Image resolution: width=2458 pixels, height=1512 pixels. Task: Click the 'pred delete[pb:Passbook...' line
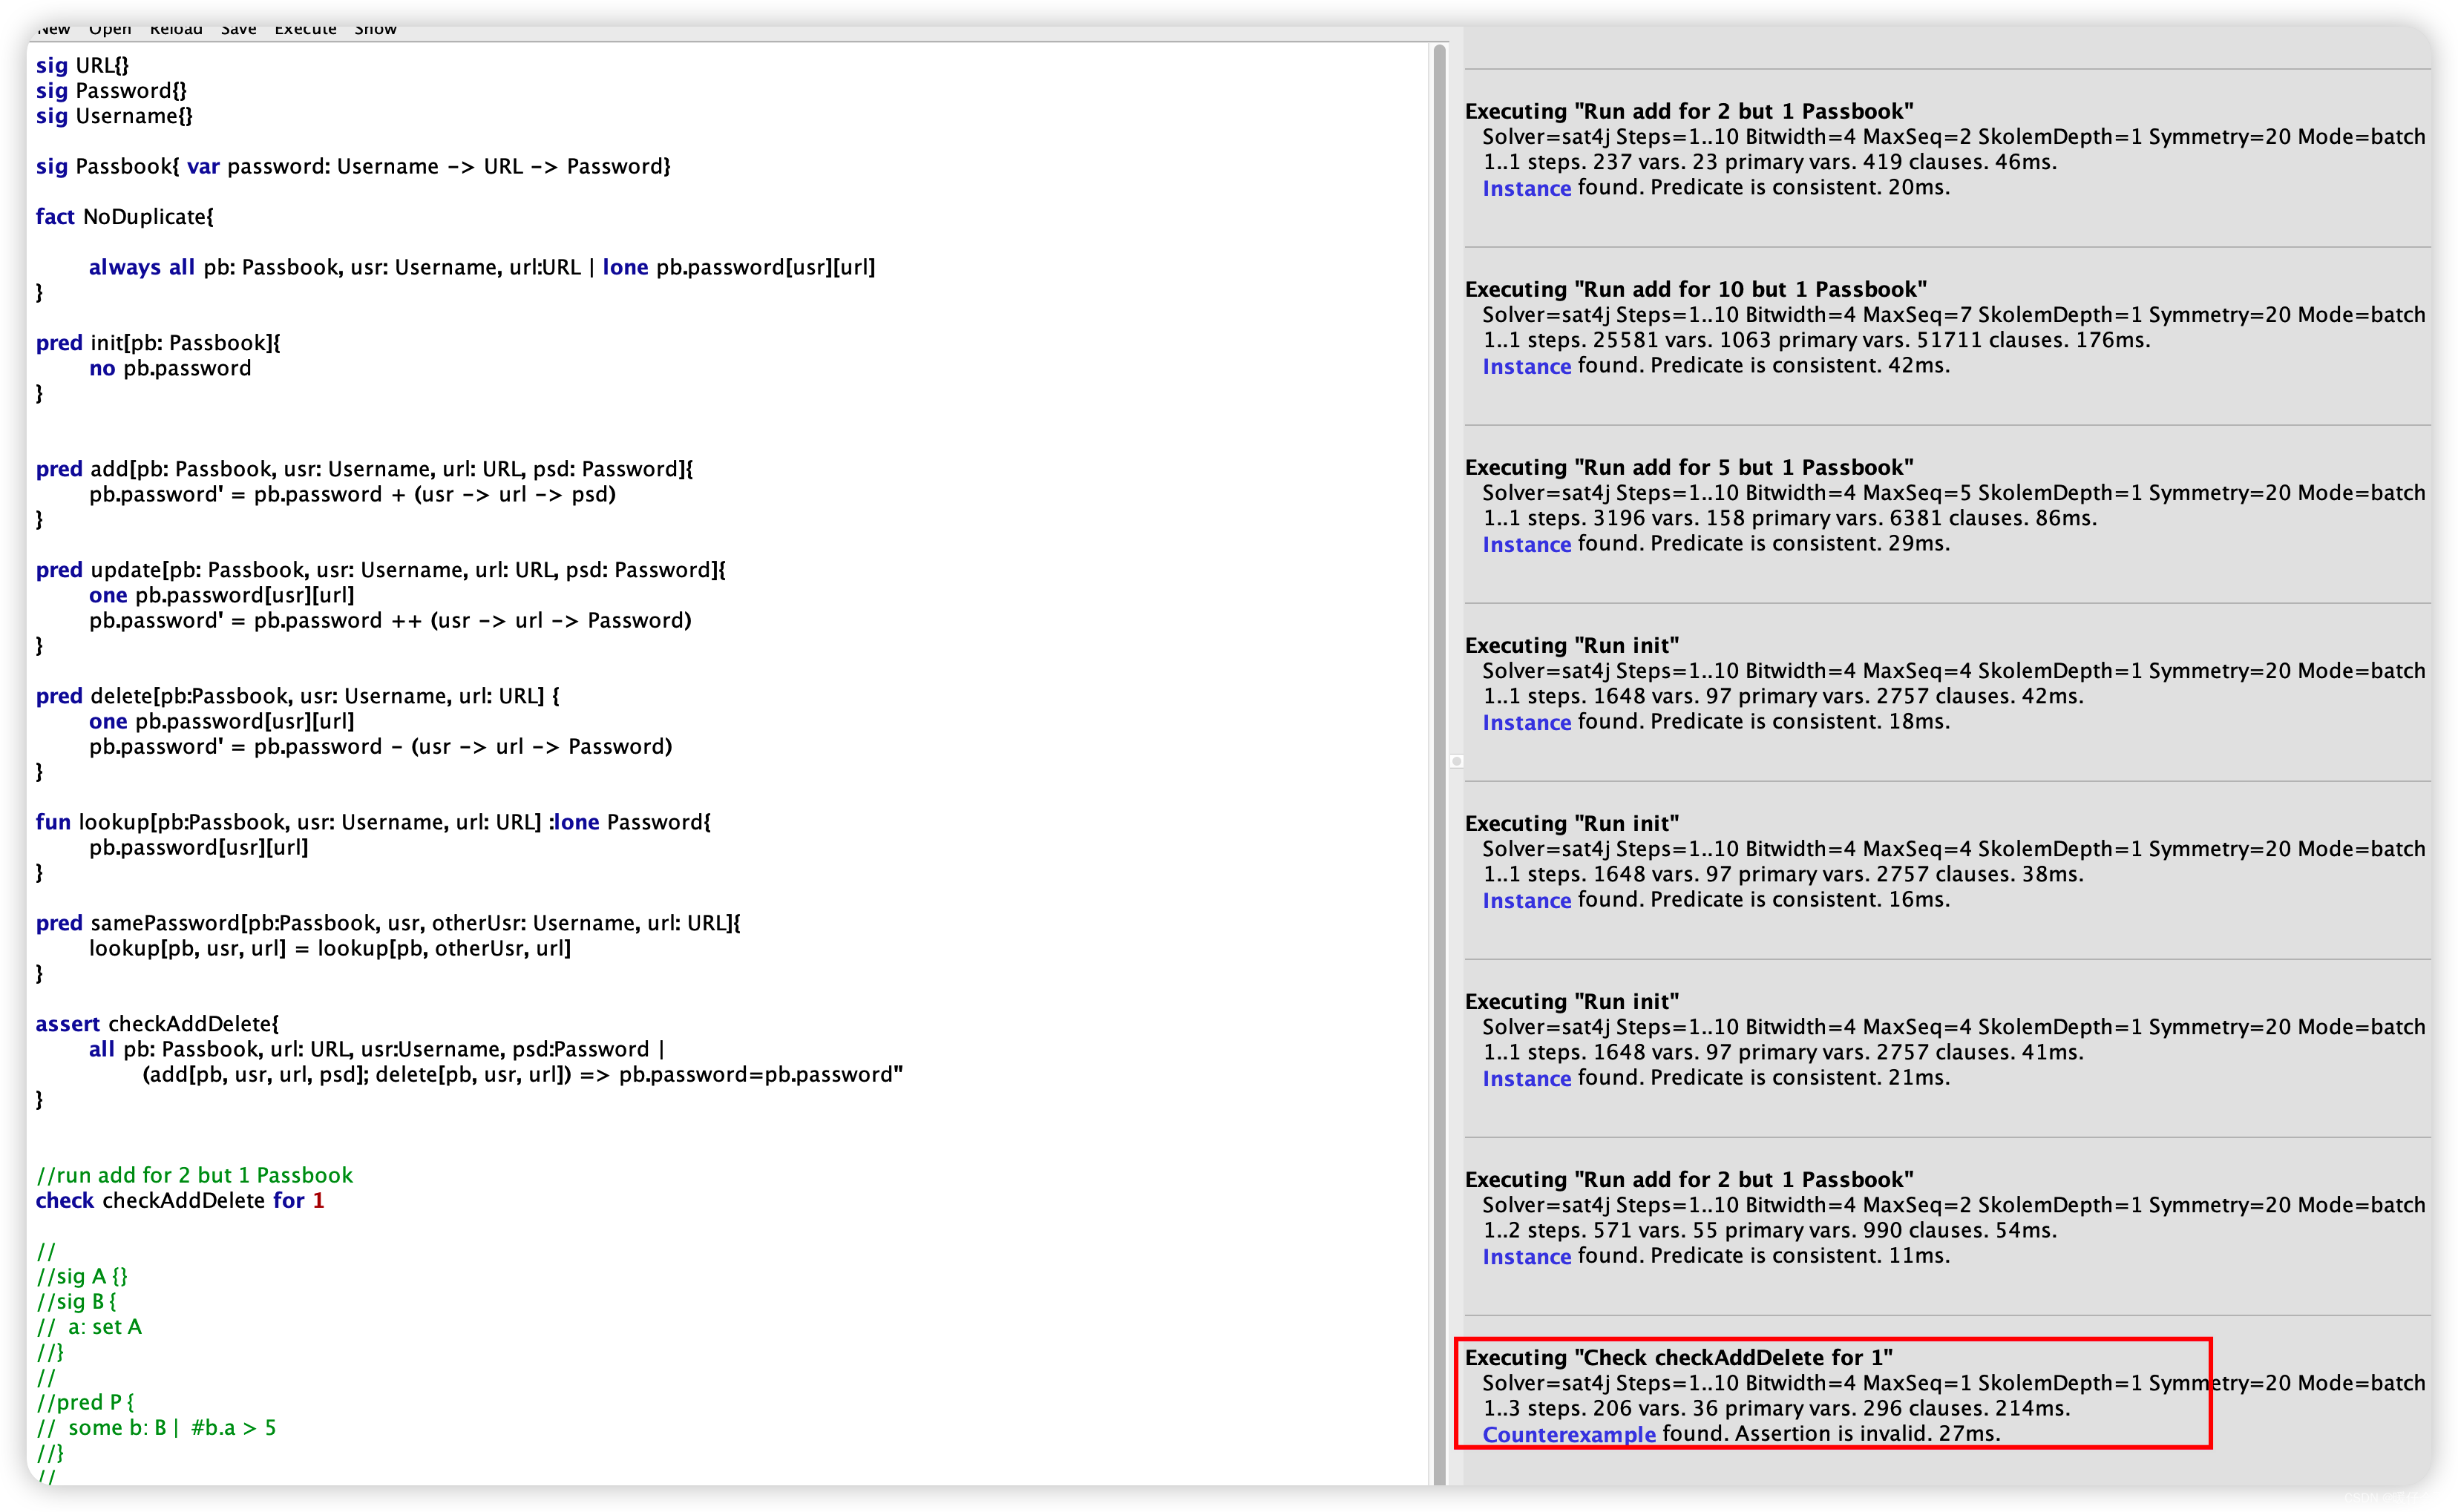click(x=297, y=696)
